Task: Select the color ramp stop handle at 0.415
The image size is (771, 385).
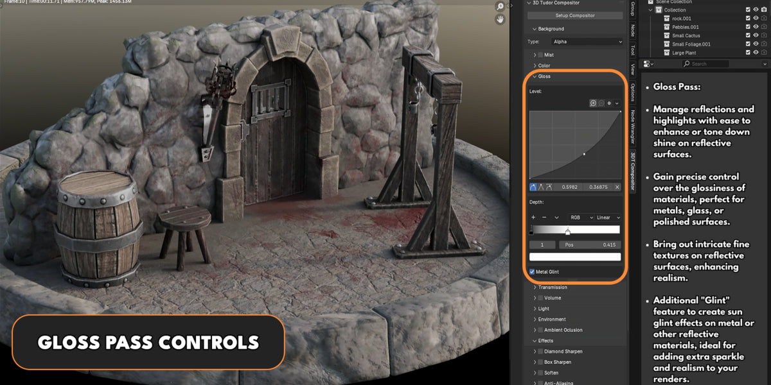Action: pos(567,232)
